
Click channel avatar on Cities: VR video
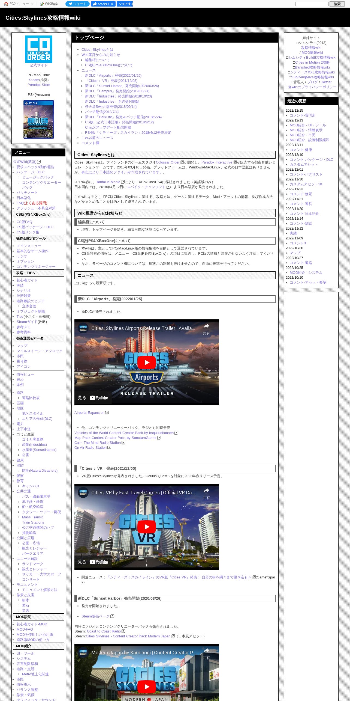[83, 492]
